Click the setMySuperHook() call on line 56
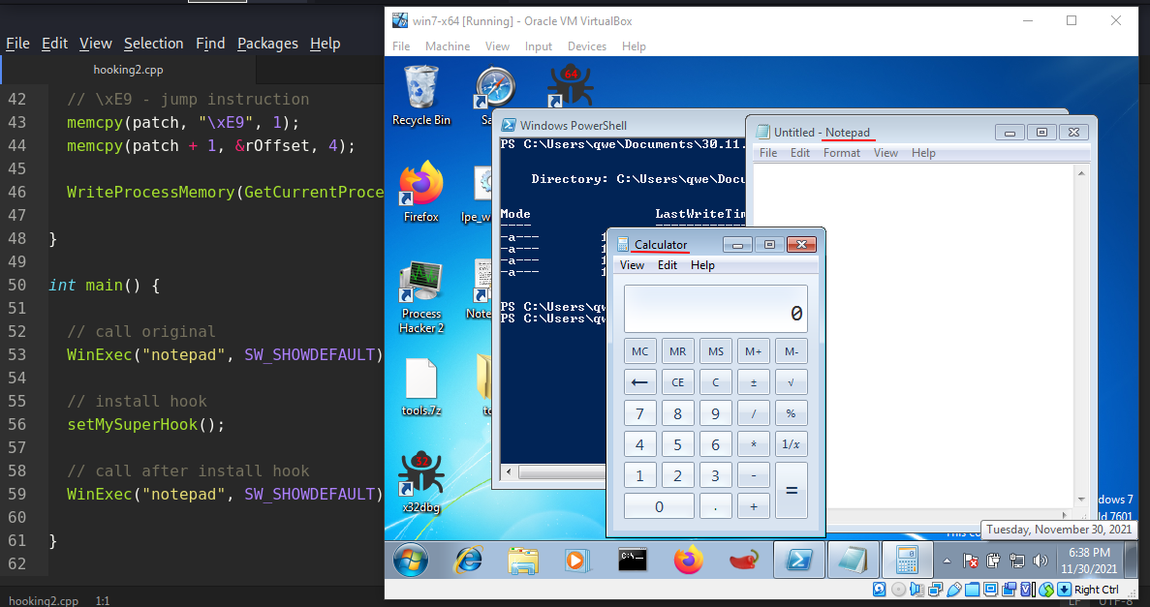The width and height of the screenshot is (1150, 607). point(146,424)
